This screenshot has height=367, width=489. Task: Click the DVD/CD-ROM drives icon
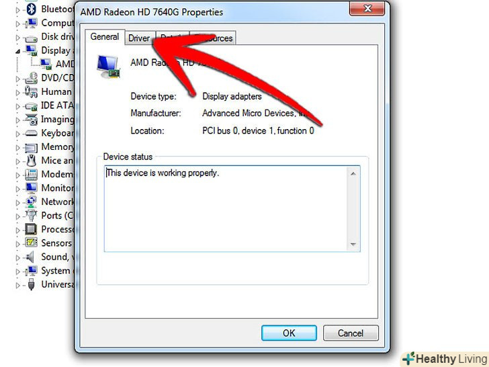pyautogui.click(x=31, y=78)
